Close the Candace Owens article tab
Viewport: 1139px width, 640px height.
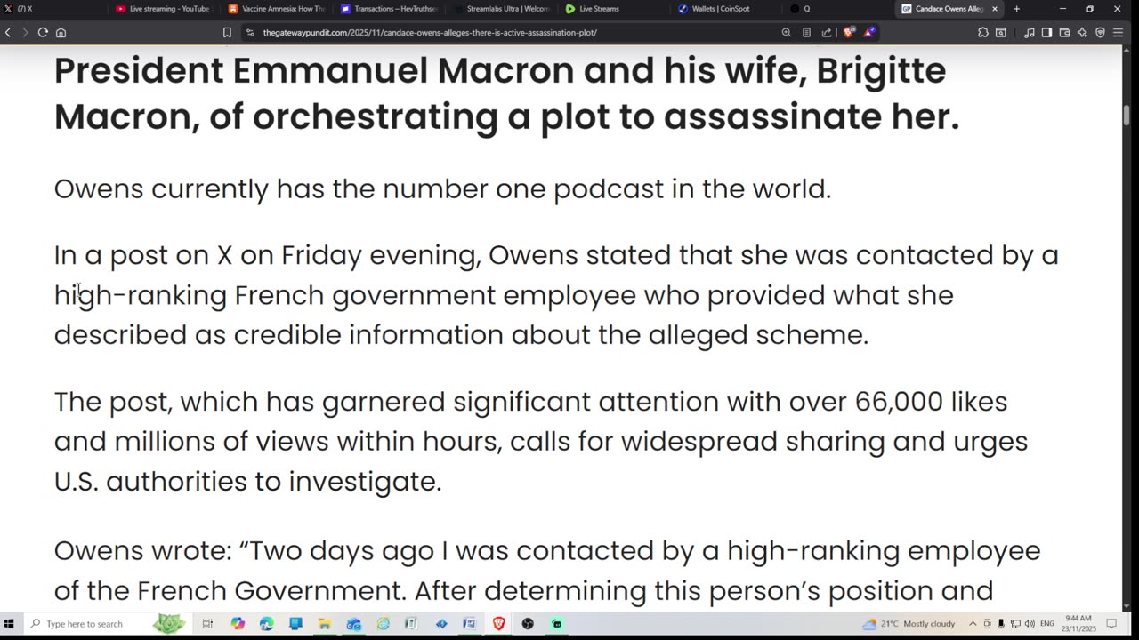pos(995,9)
